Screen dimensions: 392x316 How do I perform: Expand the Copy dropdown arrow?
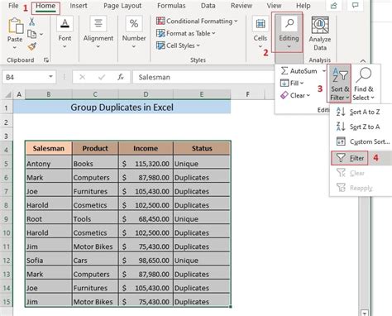pos(41,35)
